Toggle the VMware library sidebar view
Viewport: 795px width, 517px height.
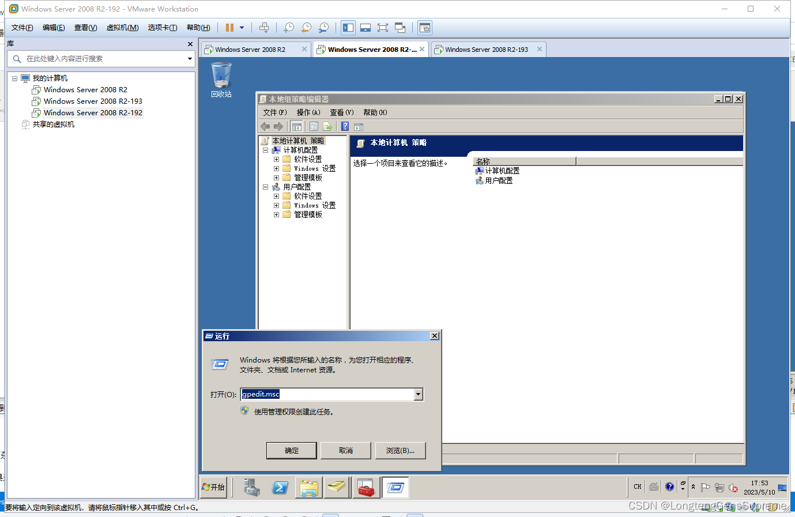(348, 28)
